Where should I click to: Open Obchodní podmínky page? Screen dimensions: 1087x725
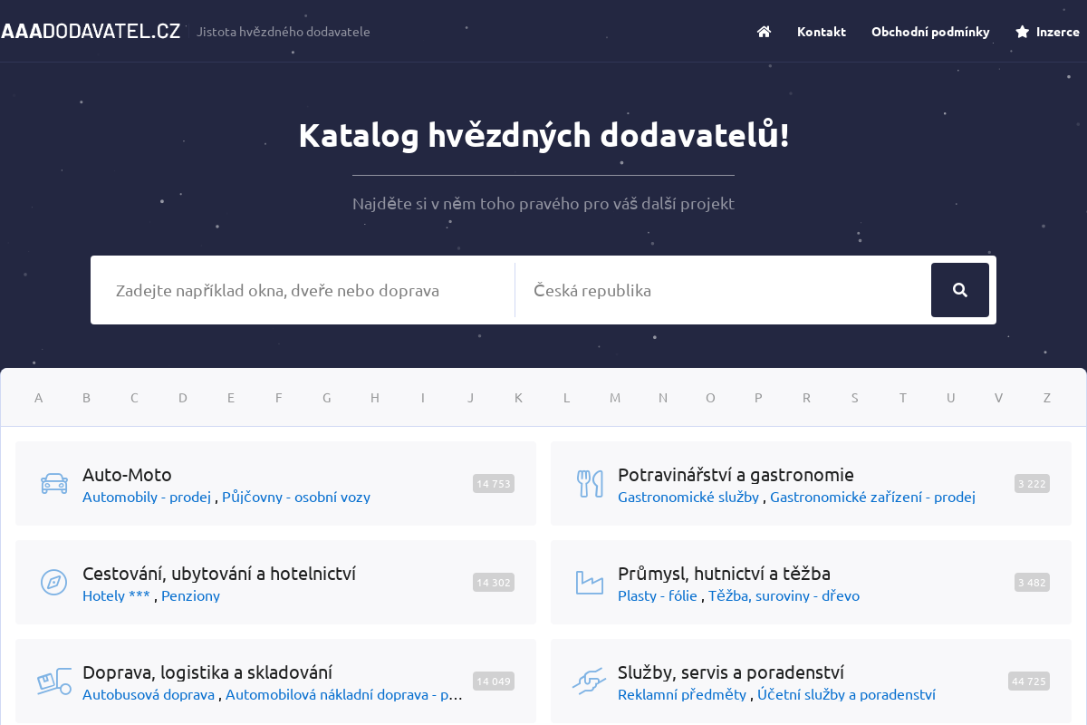click(x=930, y=32)
